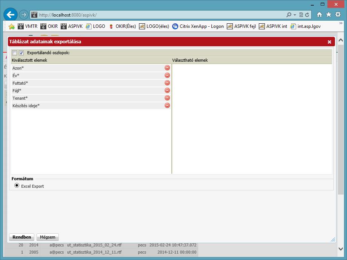
Task: Select the Tenant* list item
Action: 91,98
